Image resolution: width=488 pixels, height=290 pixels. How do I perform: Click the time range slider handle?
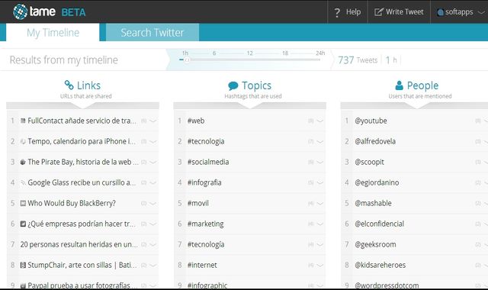187,60
